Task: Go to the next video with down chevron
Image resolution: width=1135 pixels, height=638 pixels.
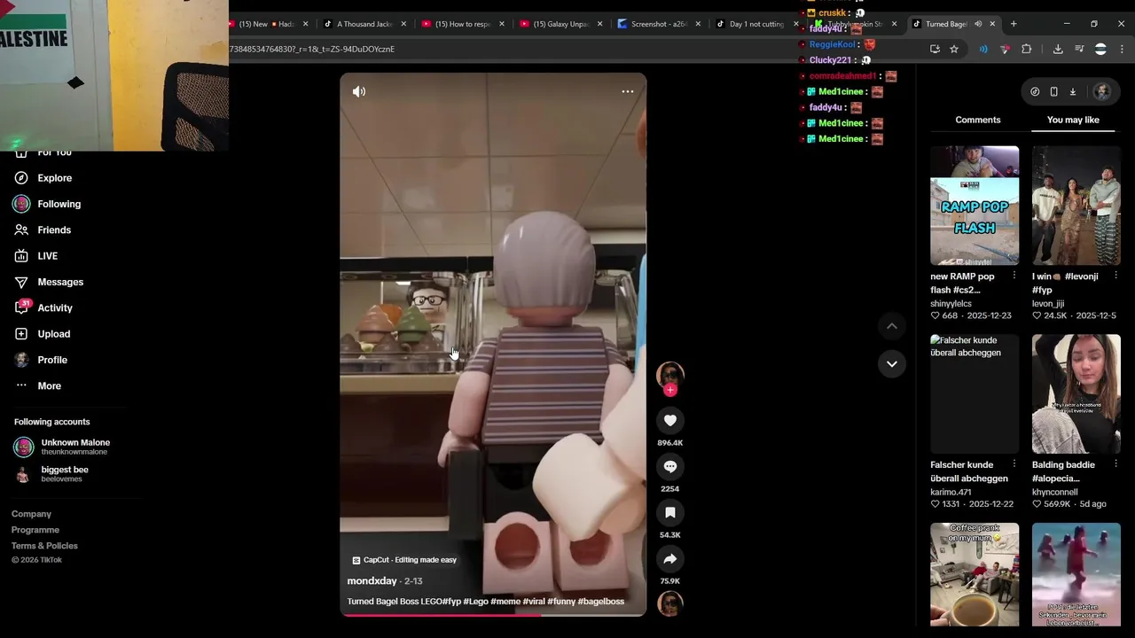Action: [892, 363]
